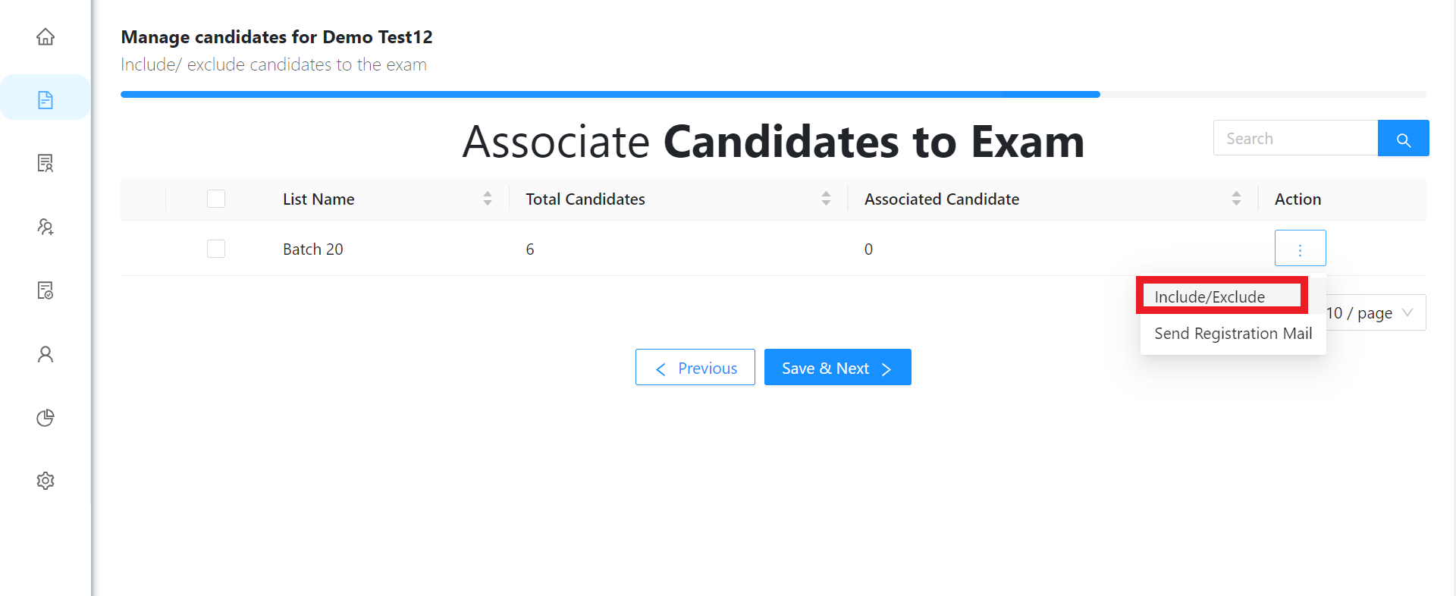Click the Save & Next button
The width and height of the screenshot is (1456, 596).
click(x=838, y=367)
